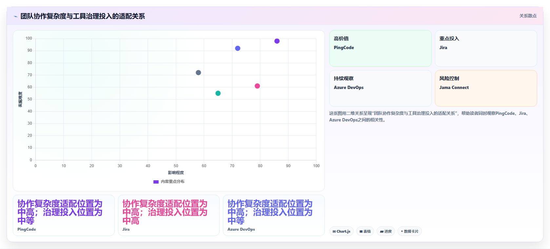
Task: Open the 持续观察 Azure DevOps quadrant card
Action: point(380,88)
